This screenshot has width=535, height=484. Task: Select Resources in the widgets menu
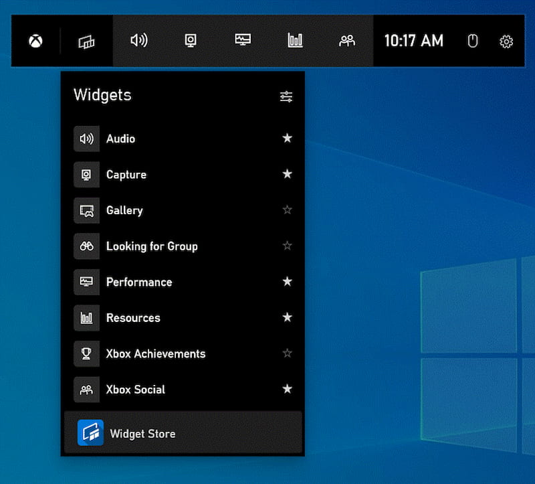(x=183, y=318)
